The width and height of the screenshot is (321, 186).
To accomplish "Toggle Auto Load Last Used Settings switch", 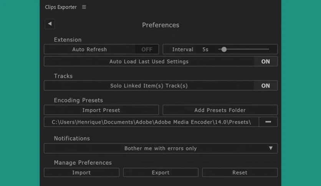I will coord(266,61).
